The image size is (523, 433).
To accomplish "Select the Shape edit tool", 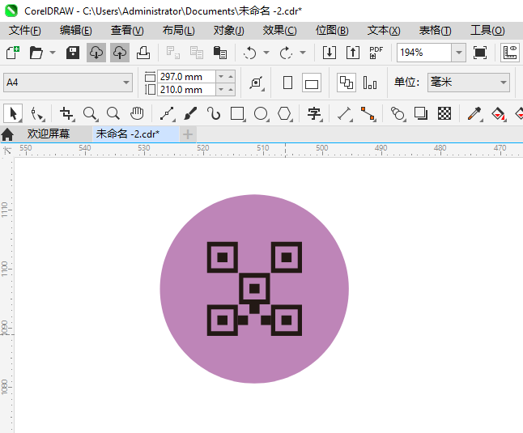I will tap(37, 113).
